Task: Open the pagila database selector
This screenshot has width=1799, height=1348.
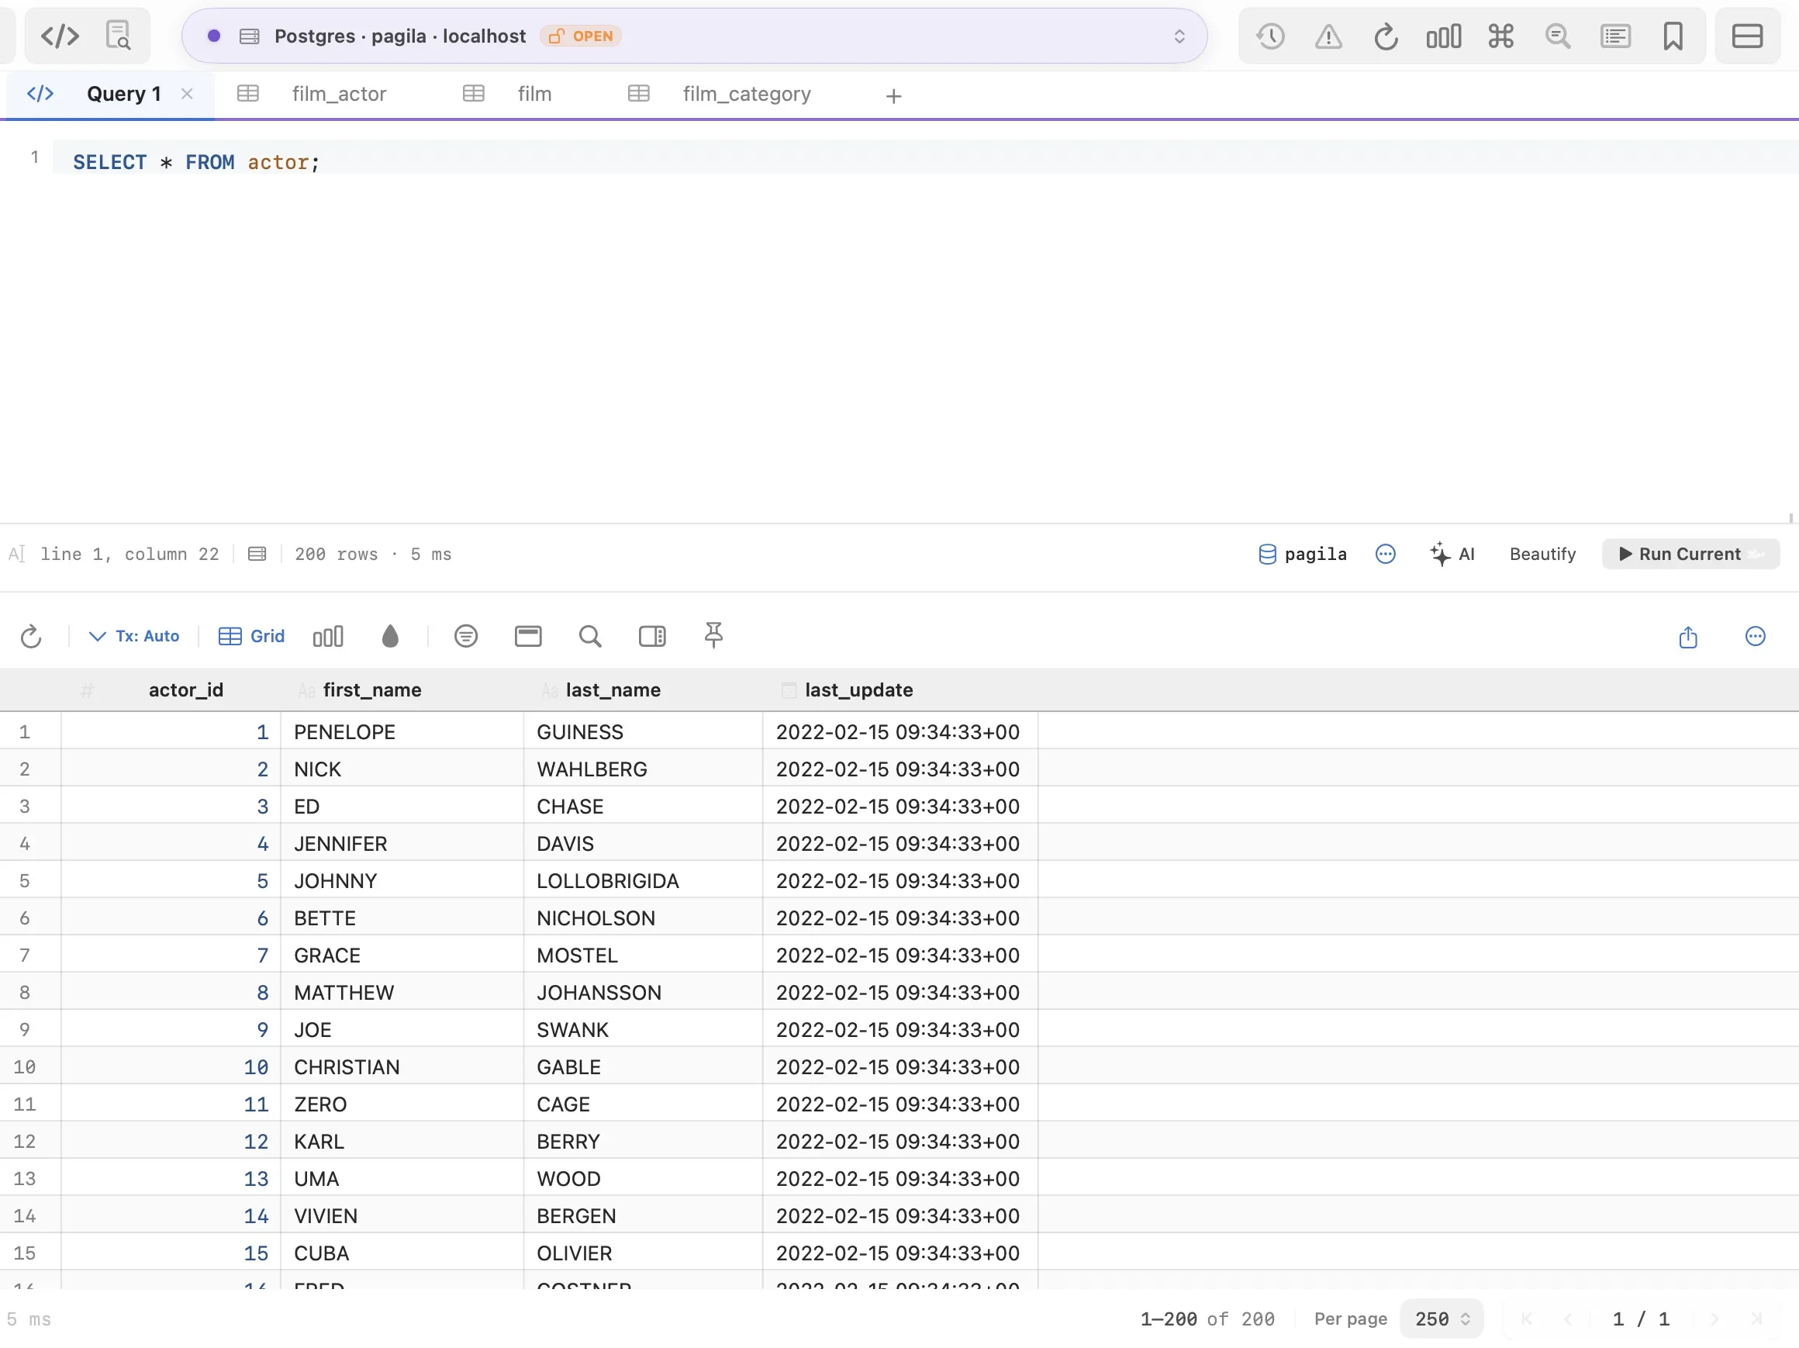Action: tap(1302, 554)
